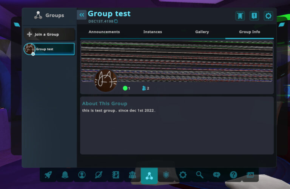Switch to the Instances tab
The width and height of the screenshot is (290, 189).
pos(153,32)
